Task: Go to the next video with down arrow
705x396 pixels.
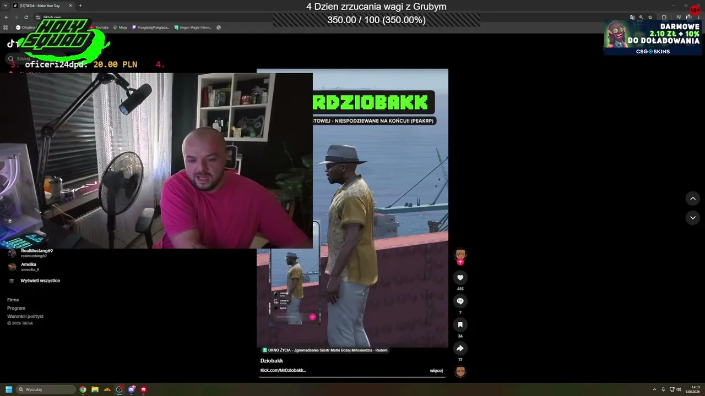Action: pos(693,218)
